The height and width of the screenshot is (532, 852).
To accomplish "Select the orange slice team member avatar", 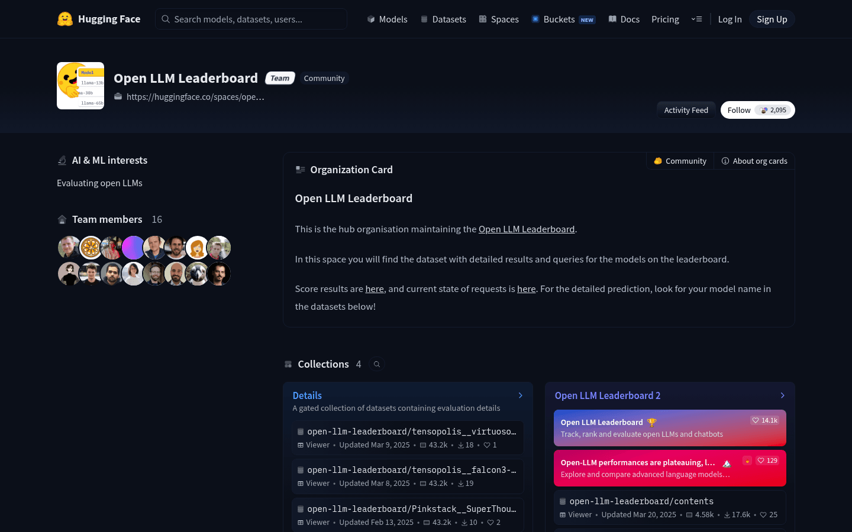I will point(91,248).
